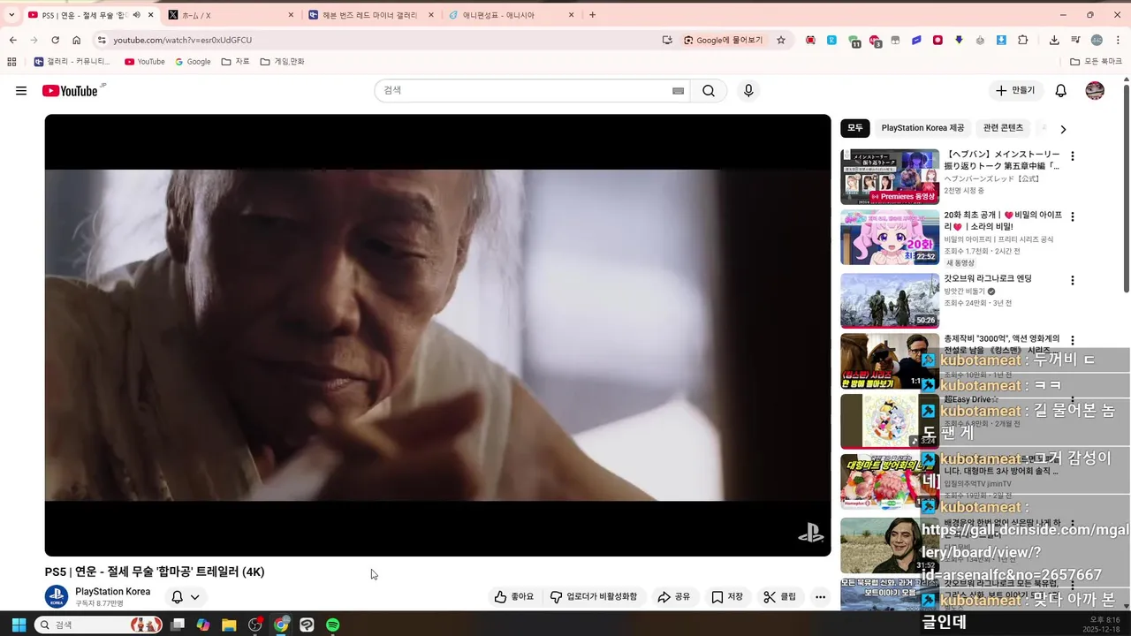Viewport: 1131px width, 636px height.
Task: Click the YouTube logo to go home
Action: (x=70, y=91)
